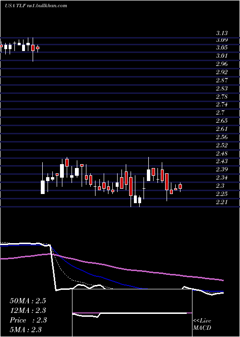Select the 2.7 price axis label
This screenshot has width=240, height=337.
coord(220,113)
